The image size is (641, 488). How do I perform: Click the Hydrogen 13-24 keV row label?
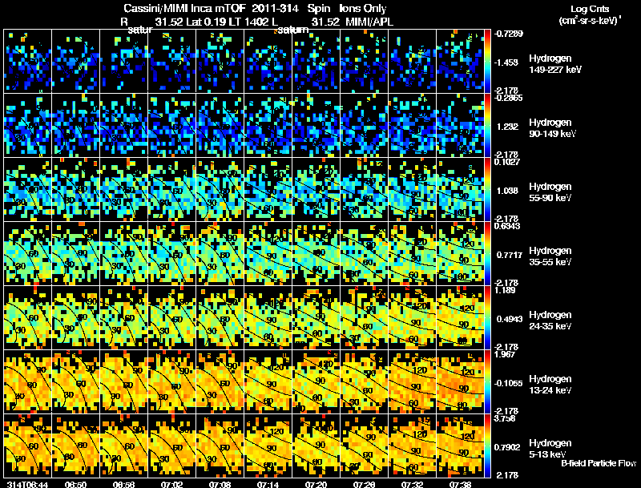point(550,385)
